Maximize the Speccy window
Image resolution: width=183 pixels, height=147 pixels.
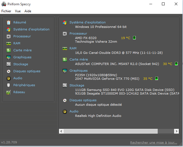tap(163, 4)
